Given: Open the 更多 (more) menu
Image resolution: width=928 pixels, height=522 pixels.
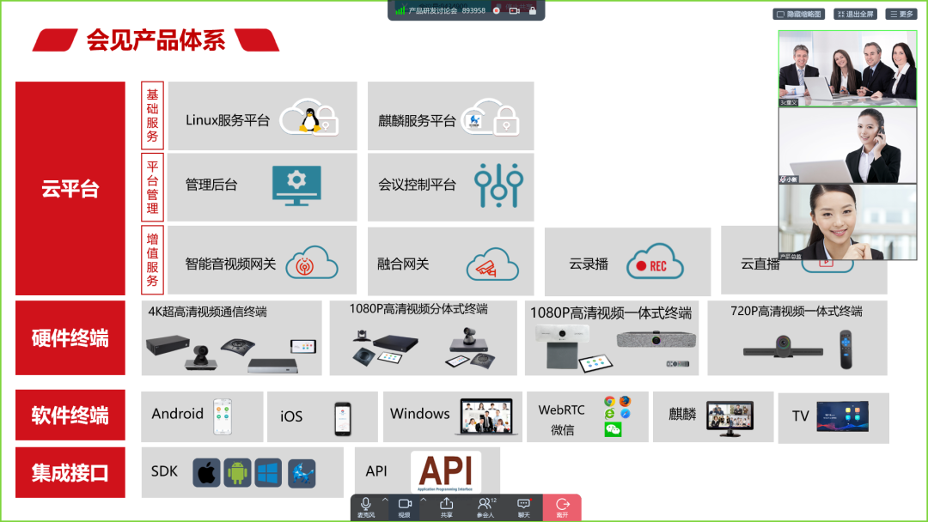Looking at the screenshot, I should [901, 14].
